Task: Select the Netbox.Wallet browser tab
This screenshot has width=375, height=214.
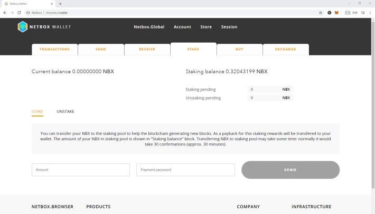Action: tap(28, 4)
